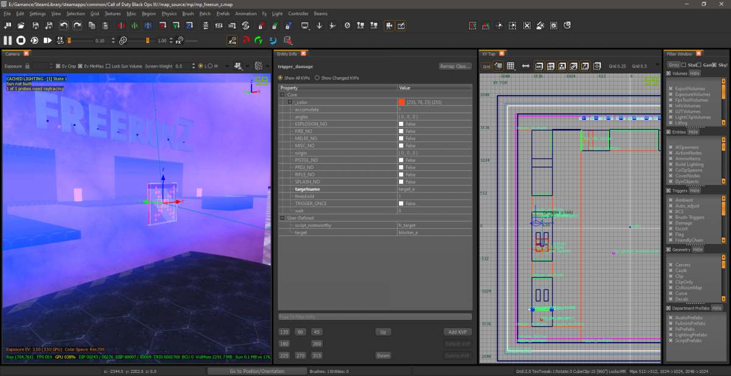Click the Add KVP button
The image size is (731, 376).
[x=457, y=332]
